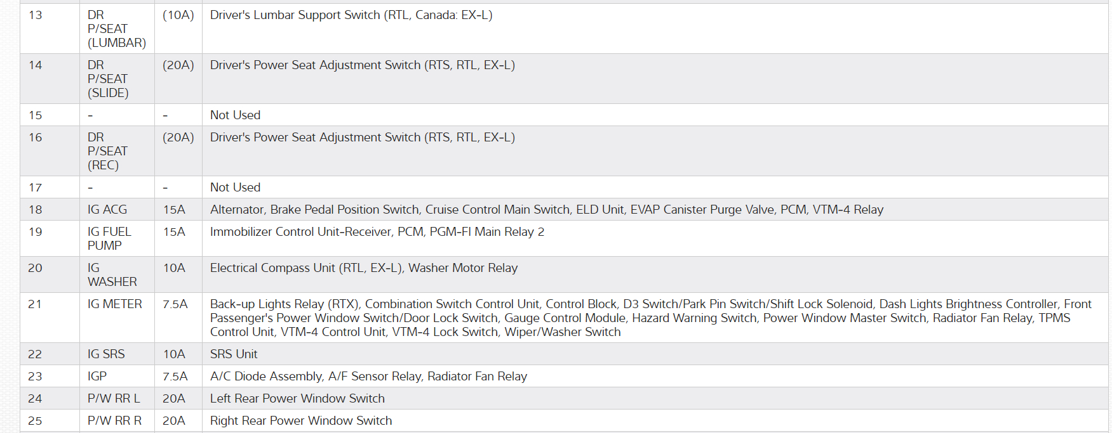Click fuse number 15 cell
This screenshot has height=433, width=1112.
coord(36,115)
